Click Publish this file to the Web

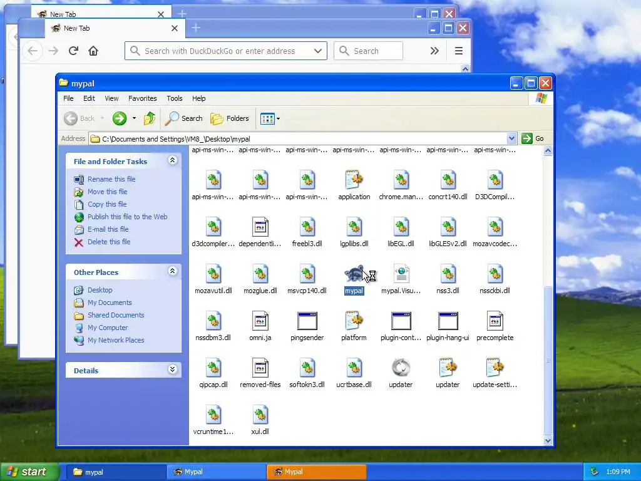point(128,217)
